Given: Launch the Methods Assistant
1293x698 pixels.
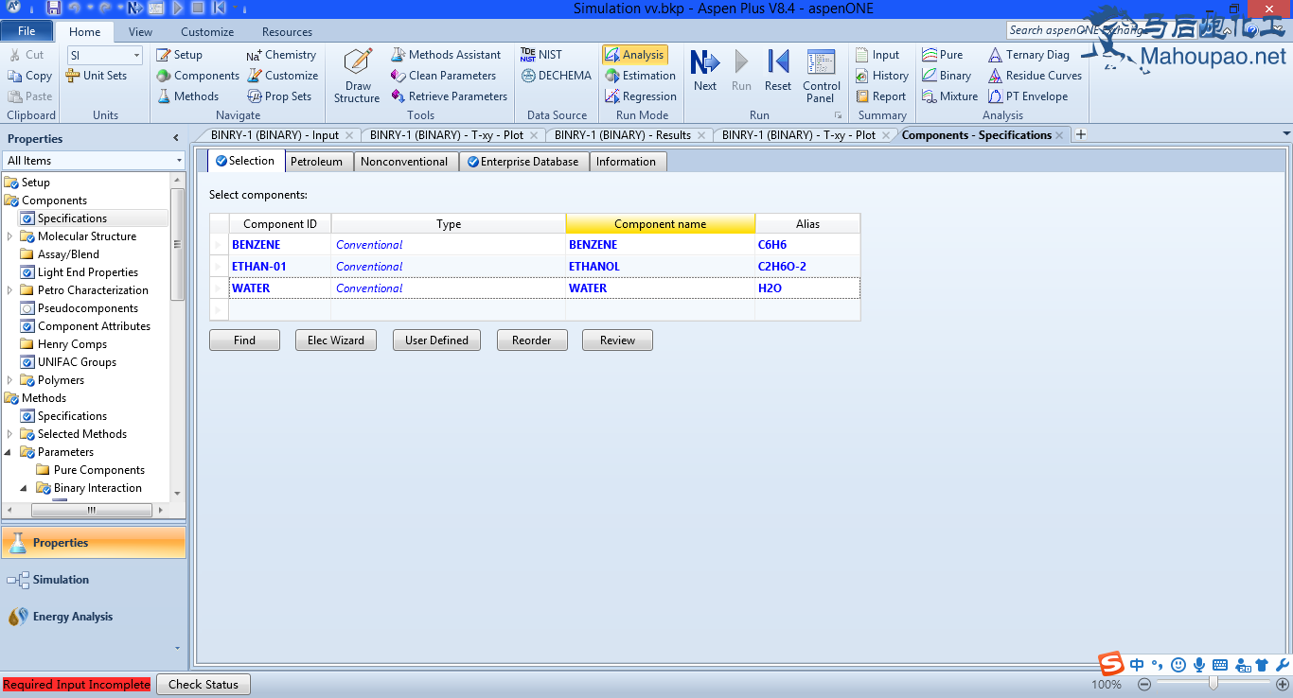Looking at the screenshot, I should (446, 55).
